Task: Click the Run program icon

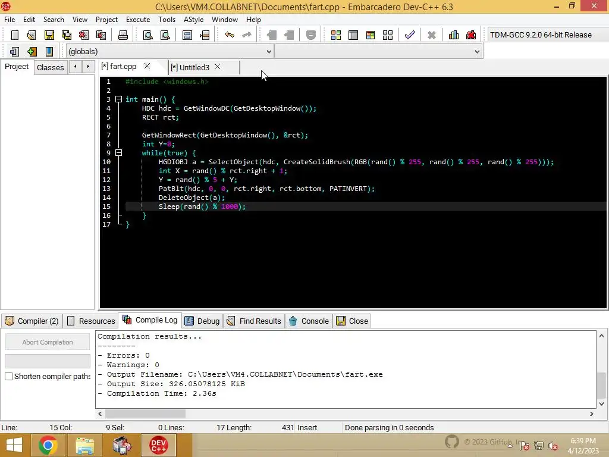Action: click(353, 35)
